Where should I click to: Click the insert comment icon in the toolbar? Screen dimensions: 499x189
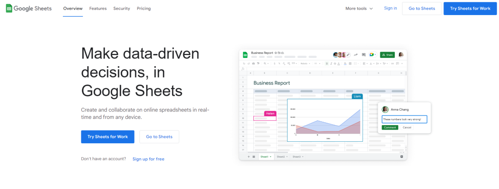click(x=398, y=64)
